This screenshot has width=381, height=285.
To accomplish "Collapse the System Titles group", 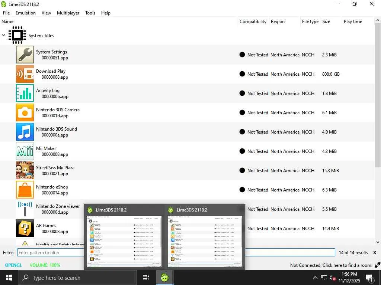I will [x=4, y=35].
